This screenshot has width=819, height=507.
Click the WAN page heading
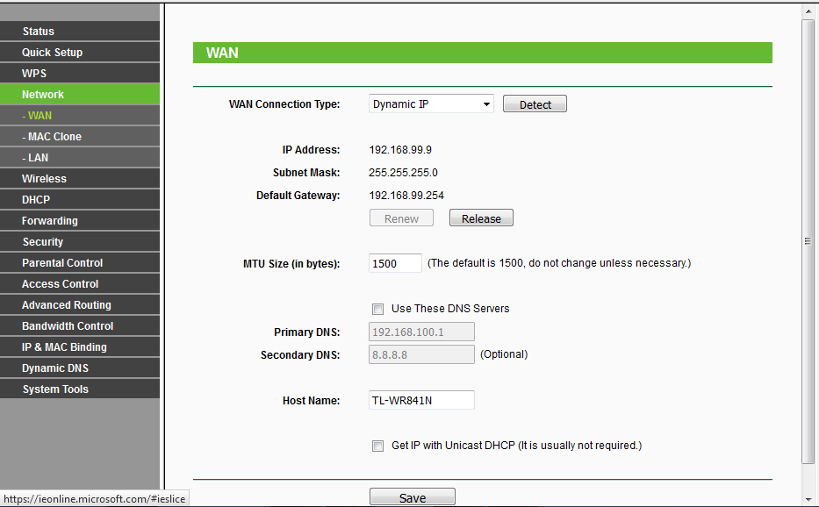click(x=222, y=53)
